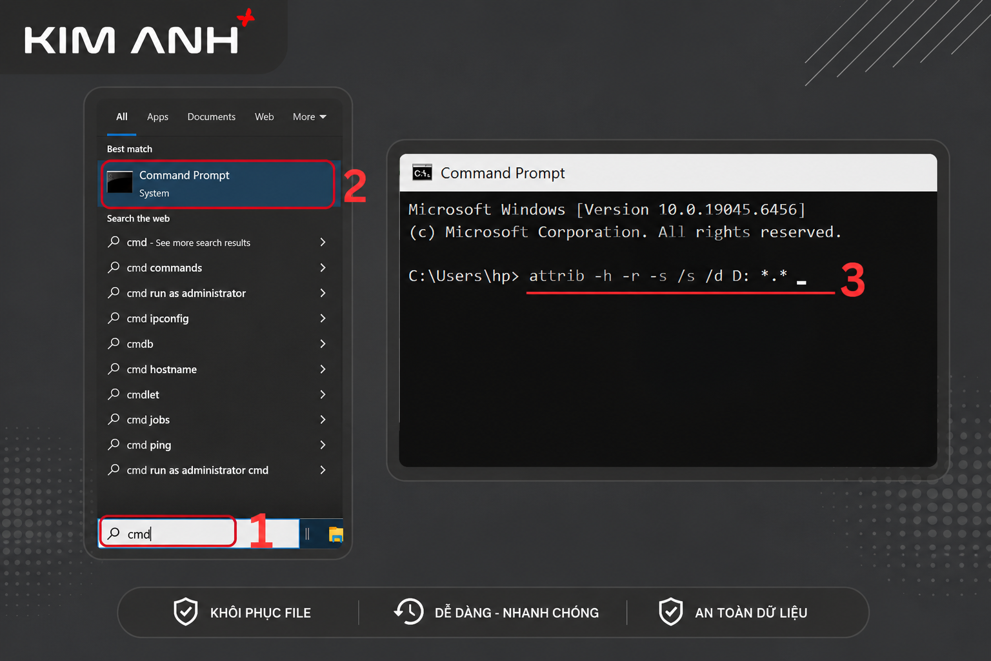
Task: Expand the More dropdown in search tabs
Action: click(310, 117)
